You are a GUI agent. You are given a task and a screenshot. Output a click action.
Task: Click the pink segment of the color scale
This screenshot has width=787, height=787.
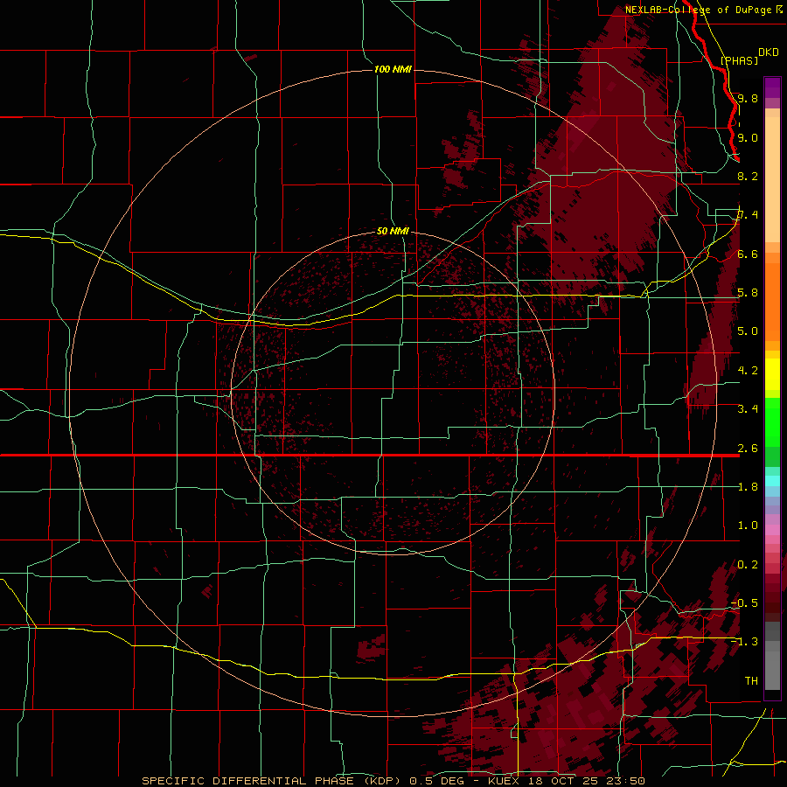pyautogui.click(x=772, y=530)
